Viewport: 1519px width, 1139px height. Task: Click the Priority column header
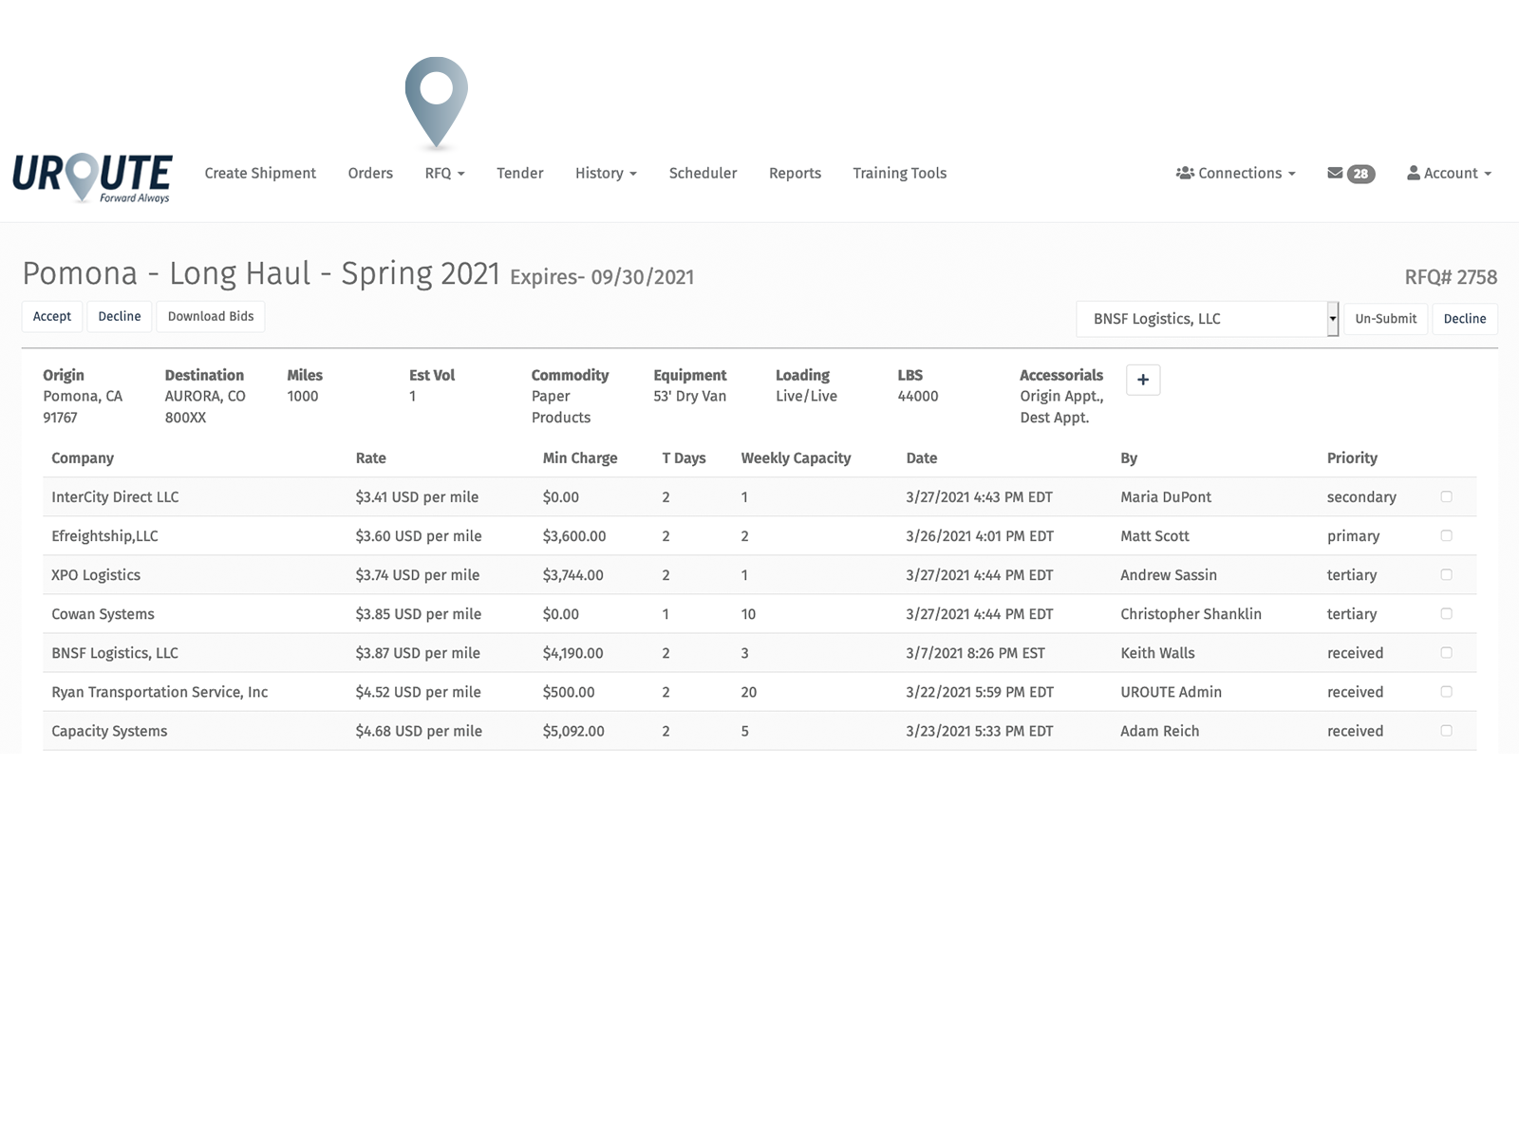click(1352, 457)
